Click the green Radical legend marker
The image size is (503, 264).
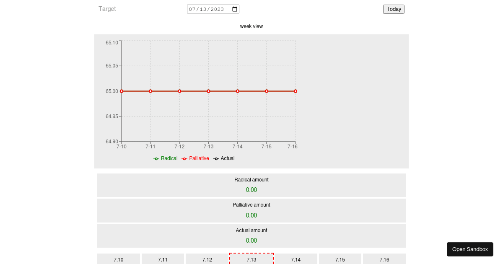[156, 158]
